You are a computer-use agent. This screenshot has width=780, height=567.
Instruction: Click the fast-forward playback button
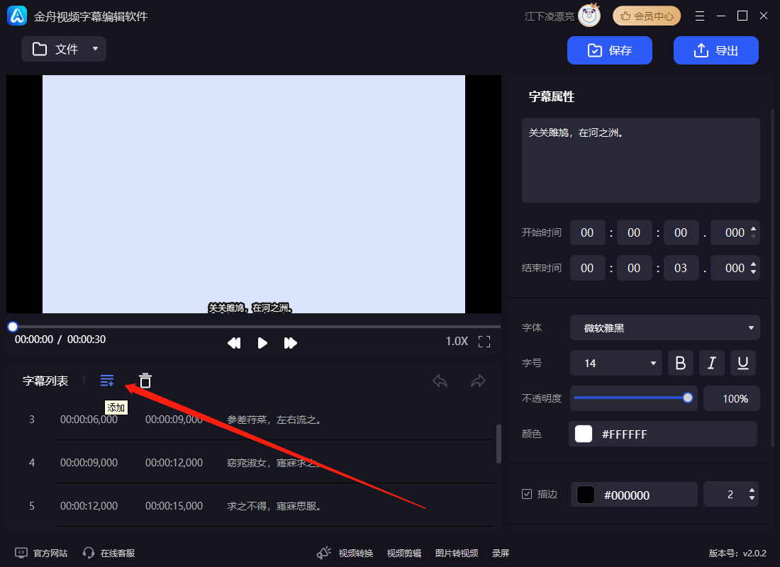click(291, 343)
